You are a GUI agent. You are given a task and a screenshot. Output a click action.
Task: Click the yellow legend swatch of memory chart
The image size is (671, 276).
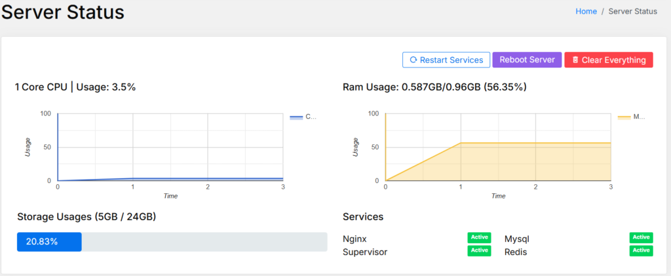point(624,117)
